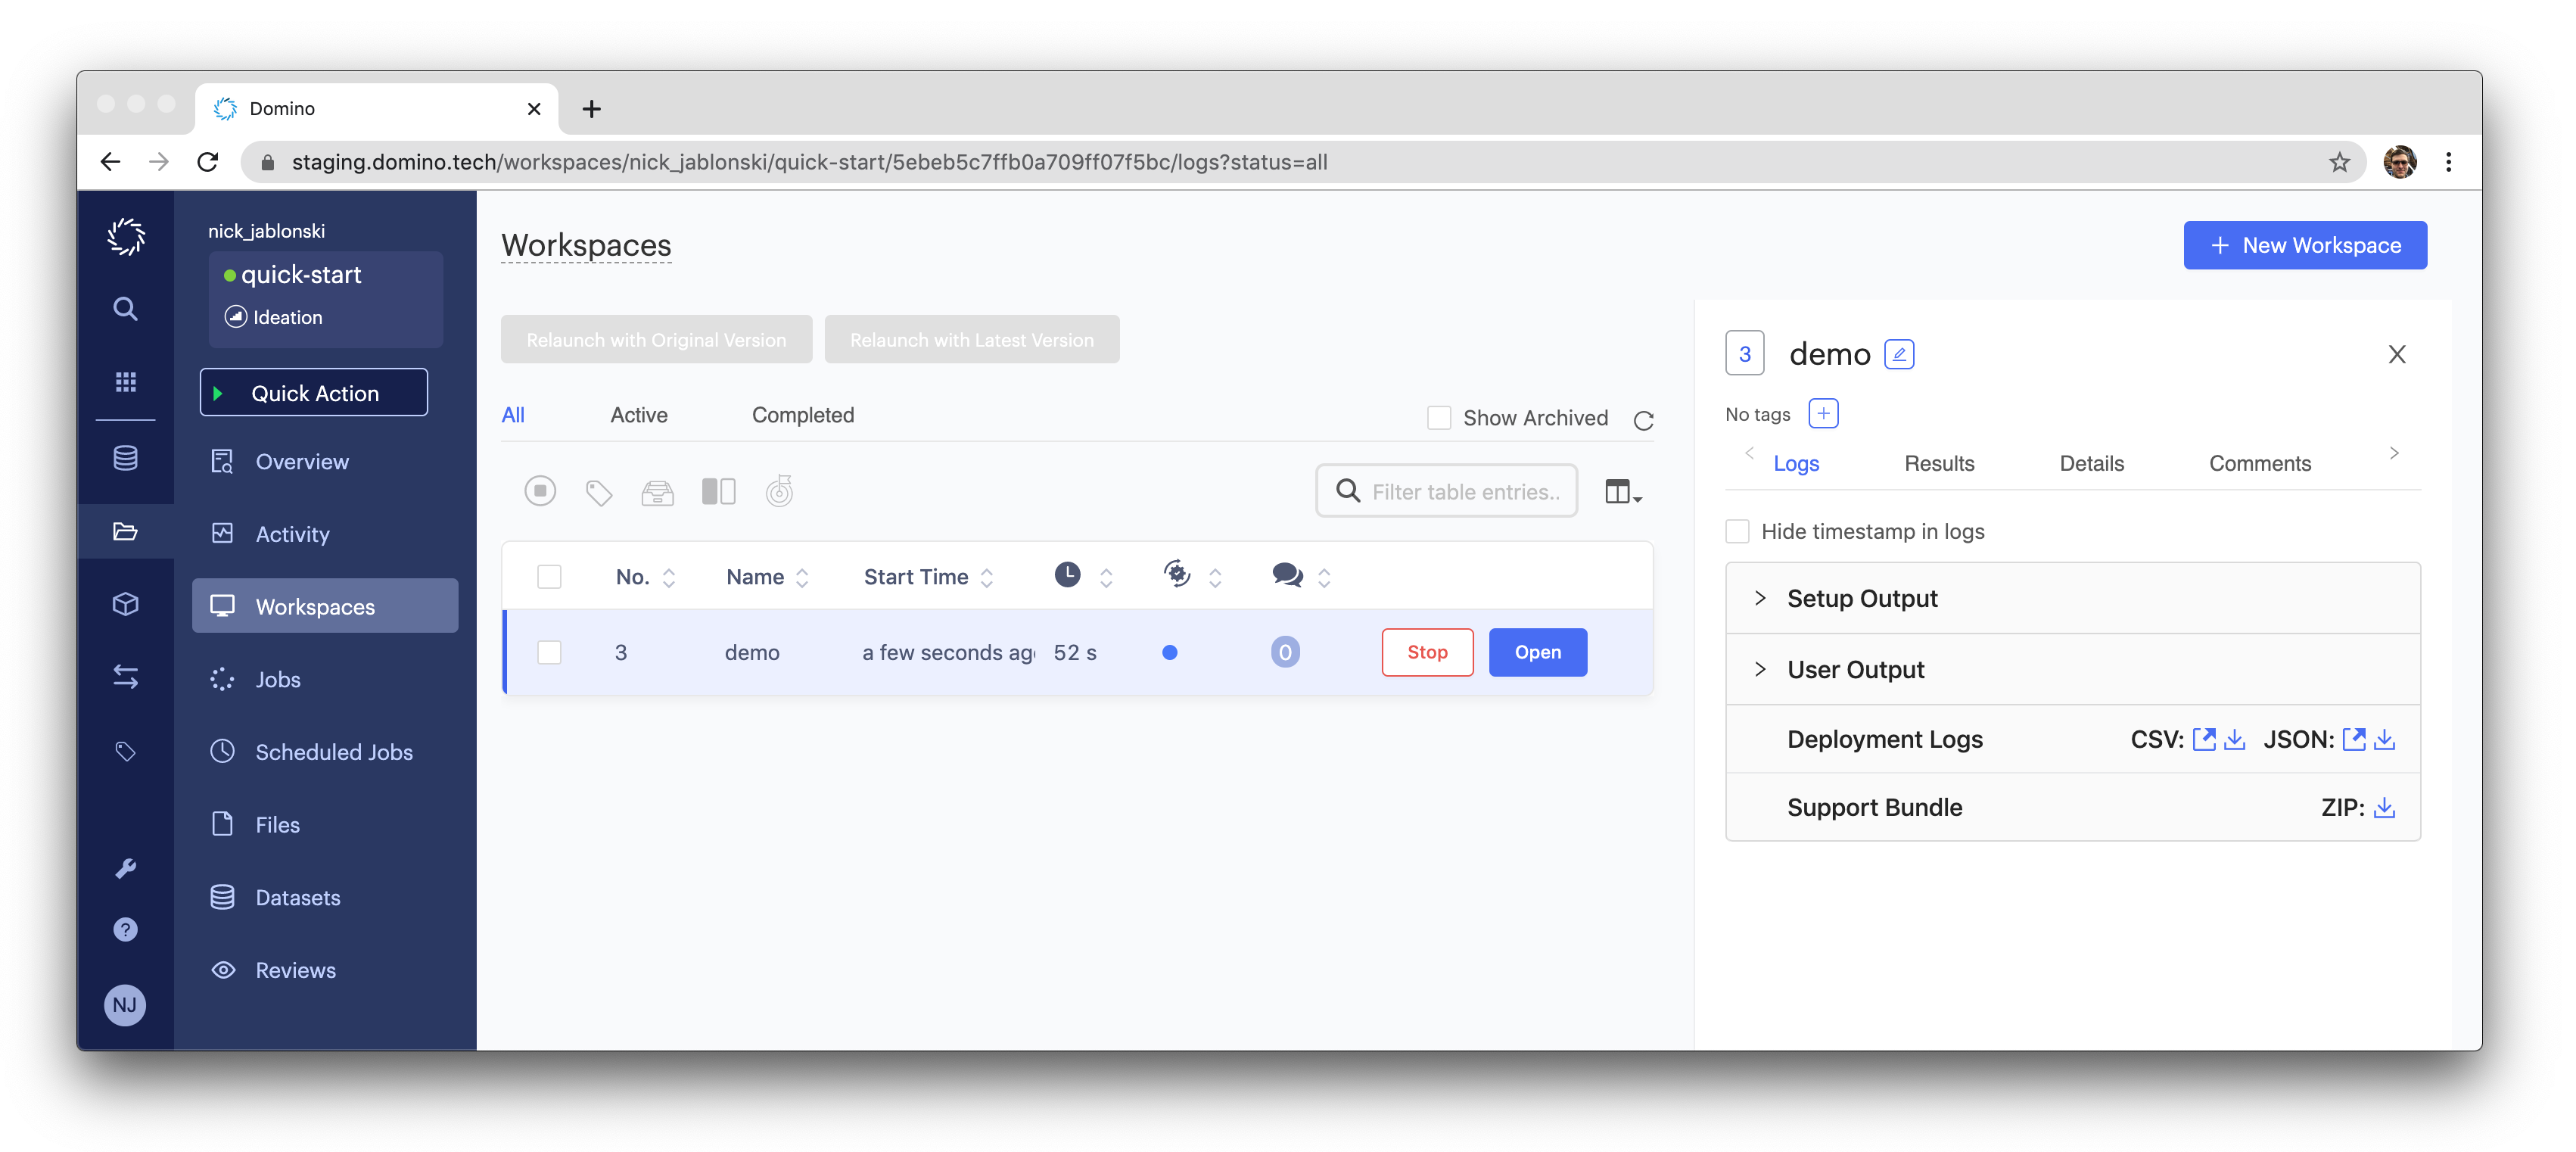Select the workspace row checkbox
Image resolution: width=2576 pixels, height=1152 pixels.
coord(547,651)
